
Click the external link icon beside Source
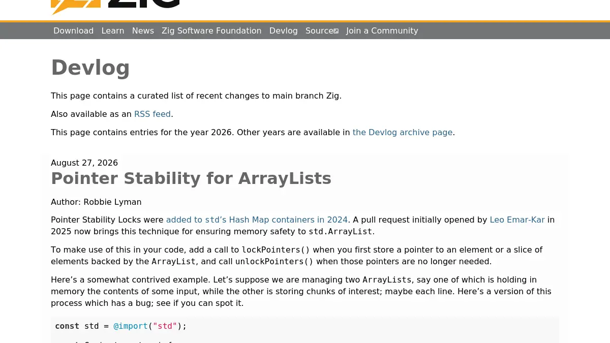[336, 31]
